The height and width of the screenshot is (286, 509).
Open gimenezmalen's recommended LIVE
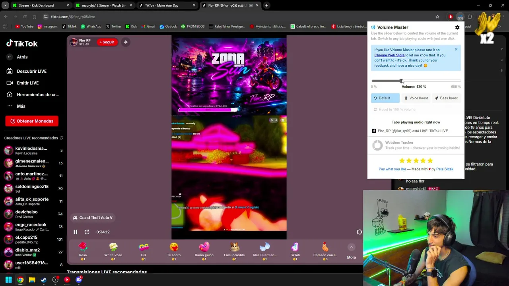pyautogui.click(x=33, y=163)
